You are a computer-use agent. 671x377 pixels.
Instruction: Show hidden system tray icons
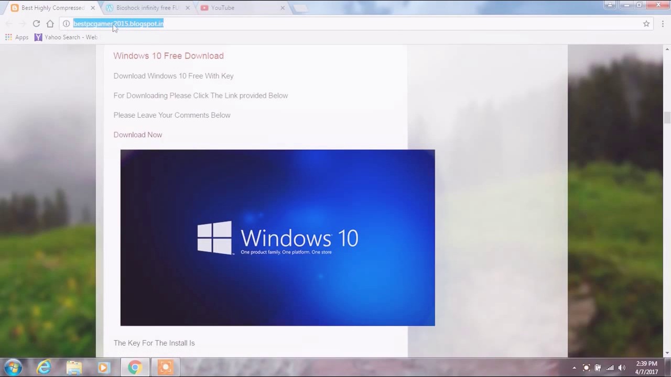click(574, 368)
